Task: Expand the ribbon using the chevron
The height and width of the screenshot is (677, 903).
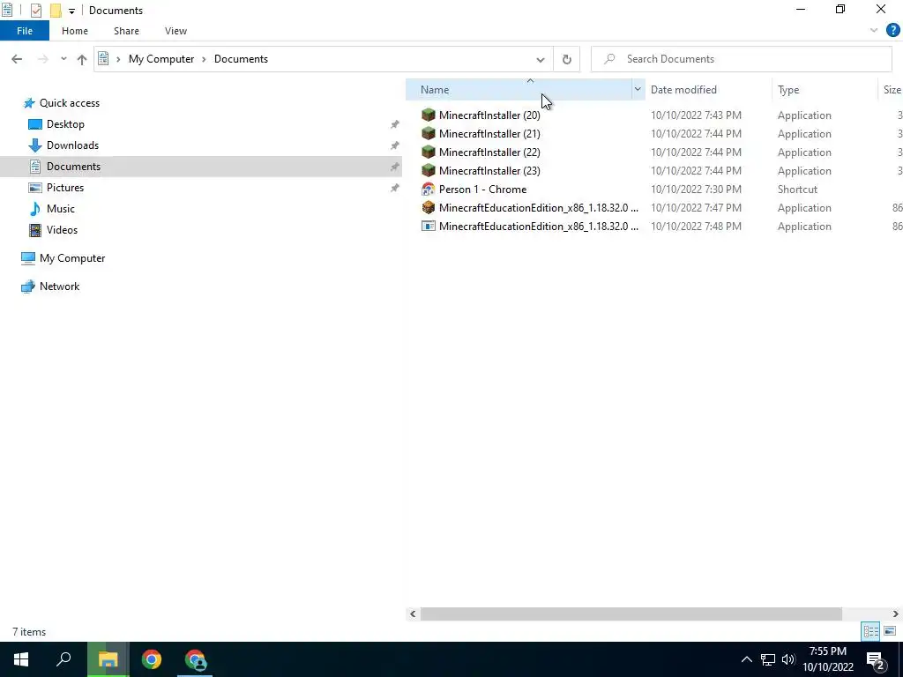Action: [874, 31]
